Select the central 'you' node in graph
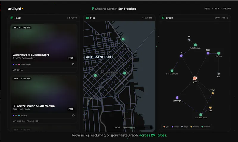Image resolution: width=238 pixels, height=142 pixels. (195, 78)
